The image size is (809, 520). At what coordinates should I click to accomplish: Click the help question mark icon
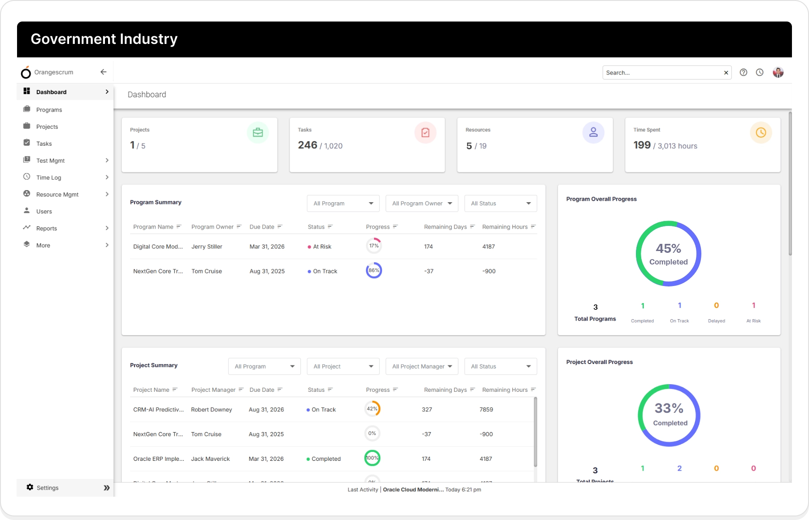pos(743,73)
